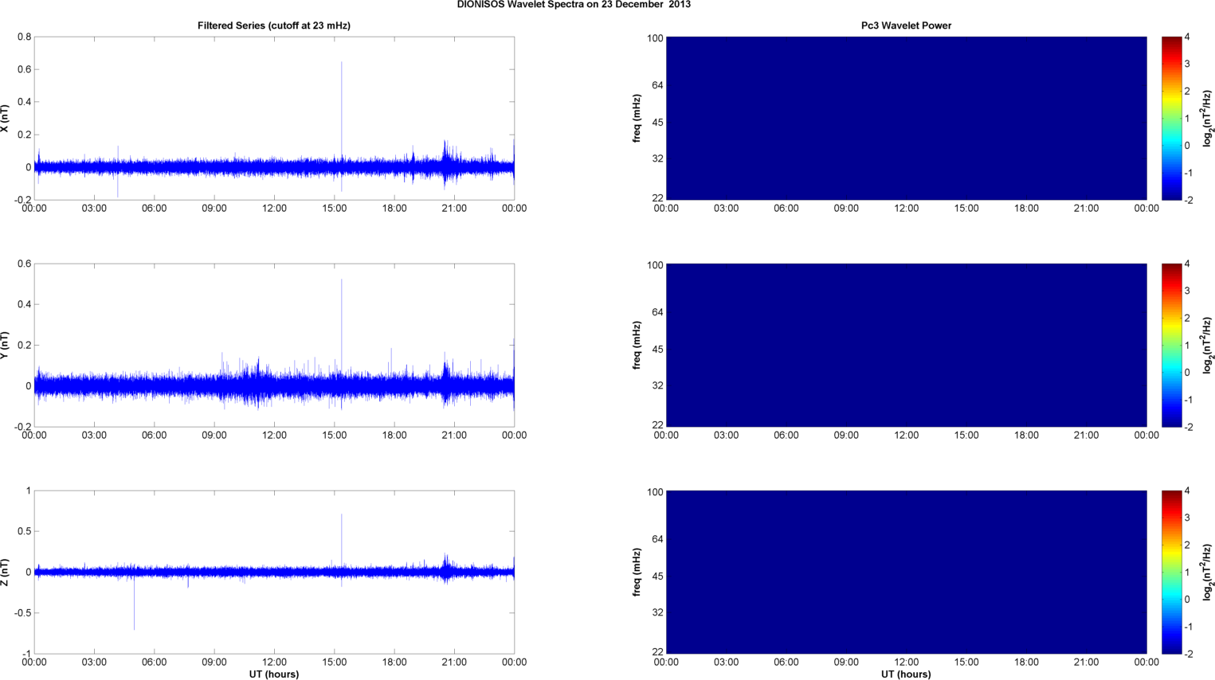Screen dimensions: 1215x680
Task: Click the X component top wavelet power map
Action: point(906,119)
